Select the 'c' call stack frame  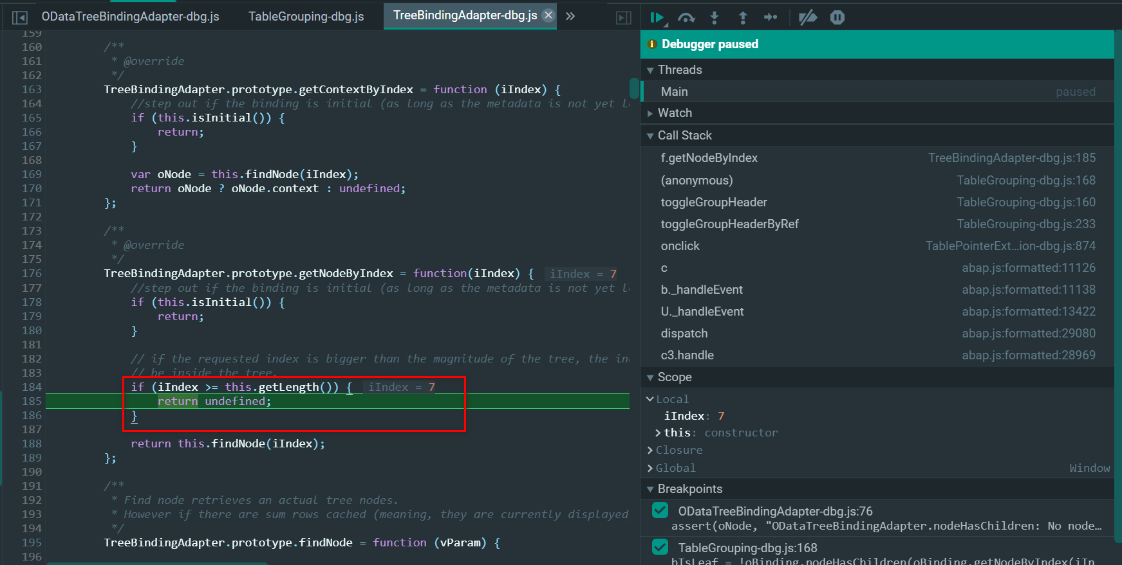pos(877,268)
